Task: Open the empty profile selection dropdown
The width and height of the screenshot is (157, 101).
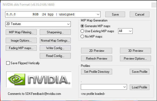Action: [x=104, y=87]
